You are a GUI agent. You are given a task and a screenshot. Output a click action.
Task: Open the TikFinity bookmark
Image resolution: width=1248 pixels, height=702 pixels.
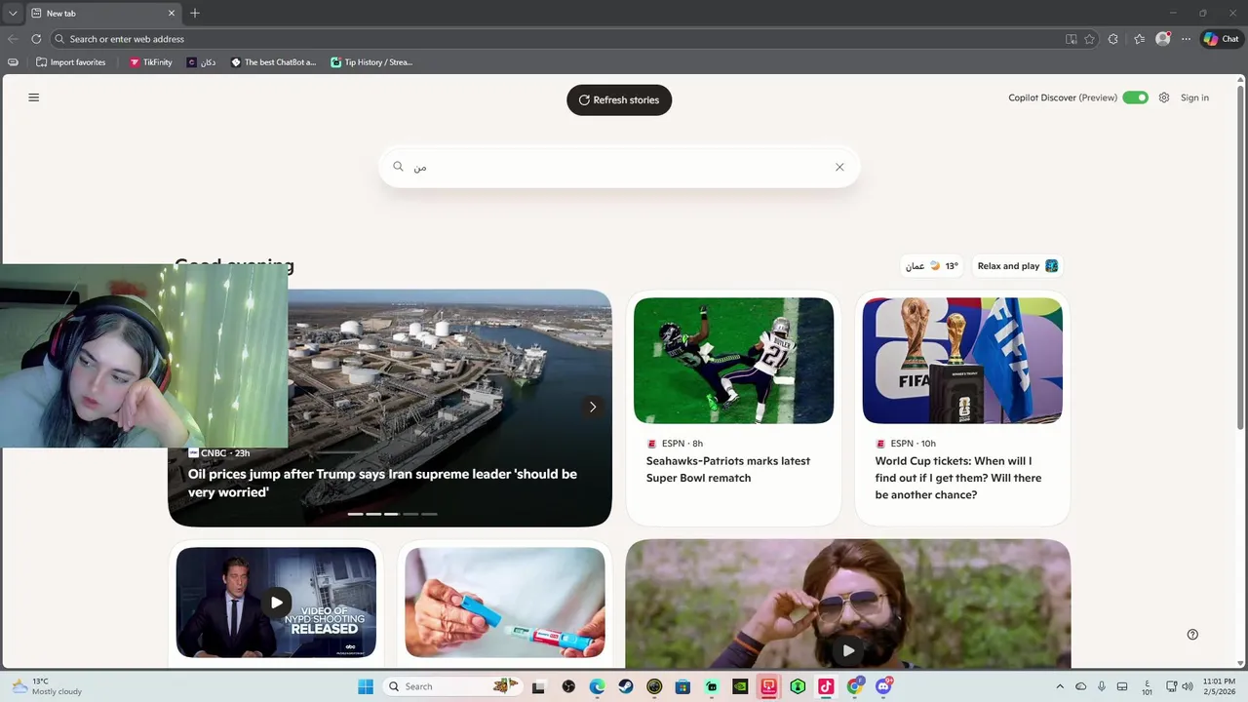click(150, 62)
